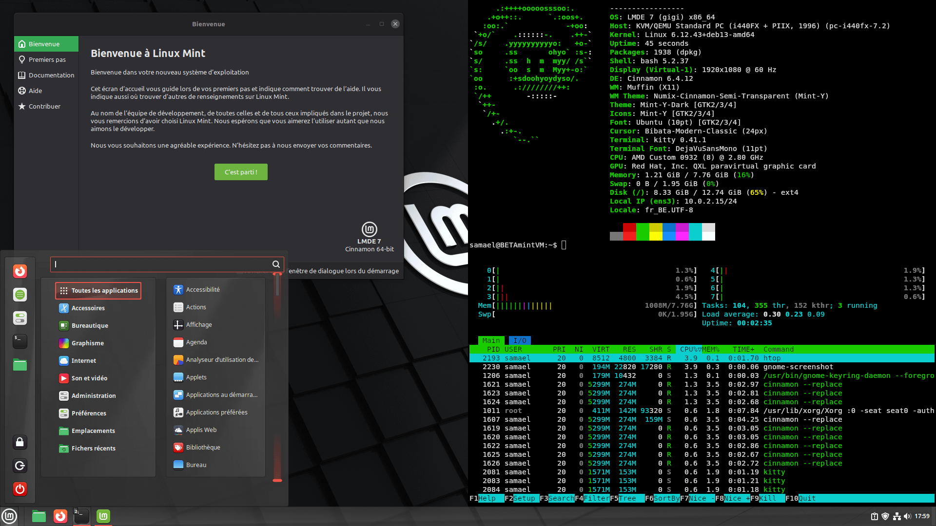The width and height of the screenshot is (936, 526).
Task: Switch to the I/O tab in htop
Action: click(x=520, y=340)
